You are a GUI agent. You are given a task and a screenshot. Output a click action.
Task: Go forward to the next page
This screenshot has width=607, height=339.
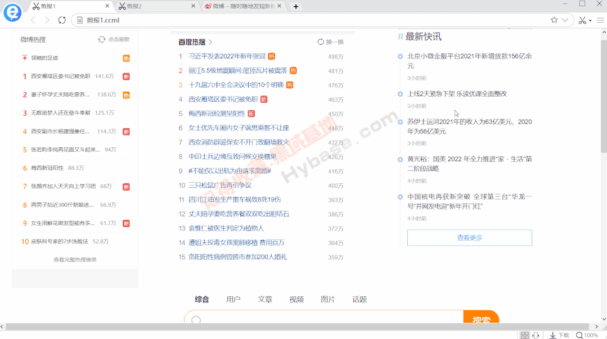pyautogui.click(x=47, y=20)
